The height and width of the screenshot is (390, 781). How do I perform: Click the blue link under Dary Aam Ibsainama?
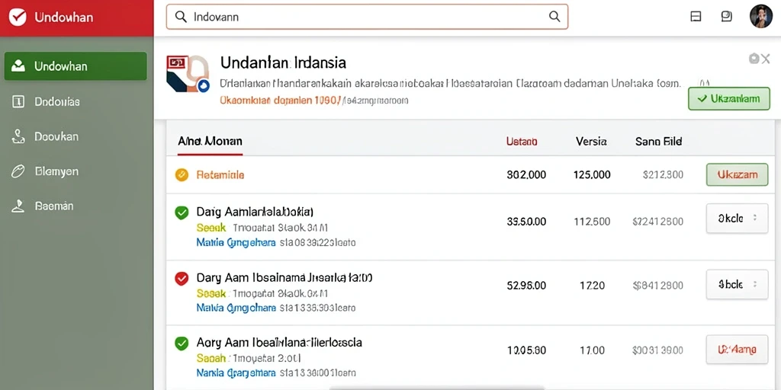(x=236, y=308)
